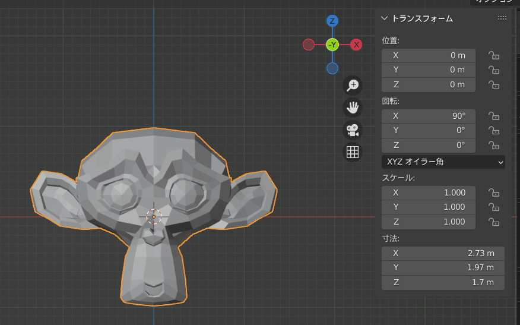The height and width of the screenshot is (325, 520).
Task: Lock the Rotation X value
Action: point(494,116)
